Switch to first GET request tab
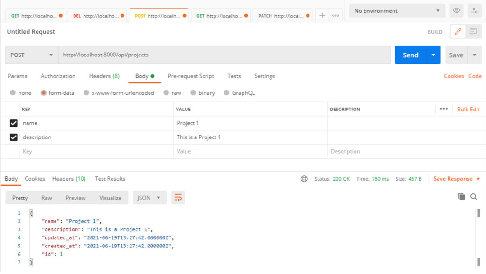The image size is (486, 274). (36, 16)
